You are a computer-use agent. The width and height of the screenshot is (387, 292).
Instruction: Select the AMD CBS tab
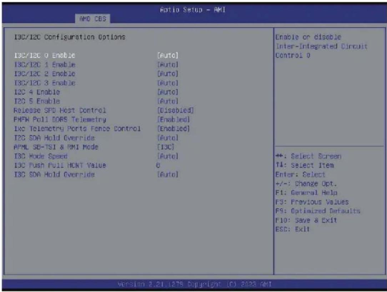click(x=92, y=19)
